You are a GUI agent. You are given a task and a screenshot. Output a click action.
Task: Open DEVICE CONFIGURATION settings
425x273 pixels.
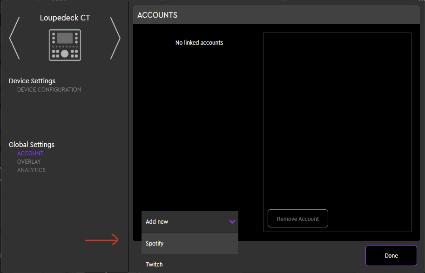[x=49, y=90]
